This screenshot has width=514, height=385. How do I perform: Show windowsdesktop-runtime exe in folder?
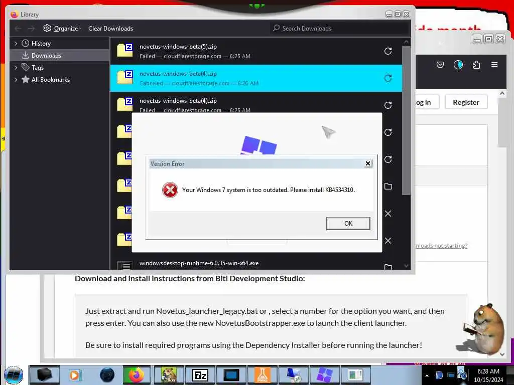click(388, 267)
